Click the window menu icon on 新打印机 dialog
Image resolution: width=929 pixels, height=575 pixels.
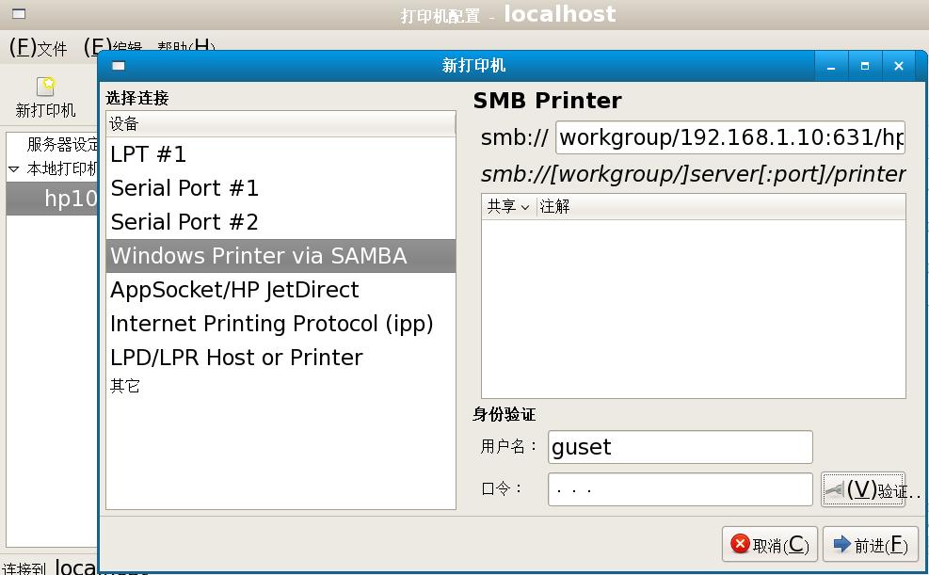tap(119, 66)
